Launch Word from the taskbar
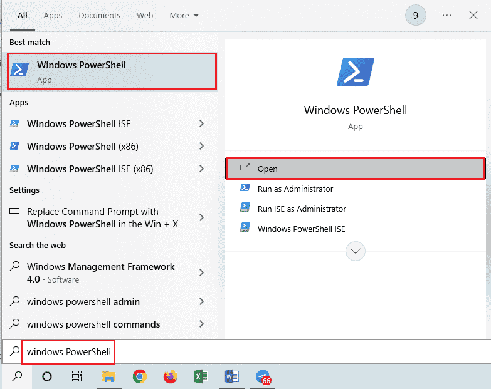 [x=232, y=376]
